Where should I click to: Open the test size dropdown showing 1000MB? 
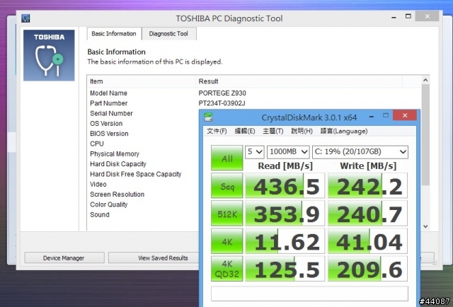tap(288, 152)
